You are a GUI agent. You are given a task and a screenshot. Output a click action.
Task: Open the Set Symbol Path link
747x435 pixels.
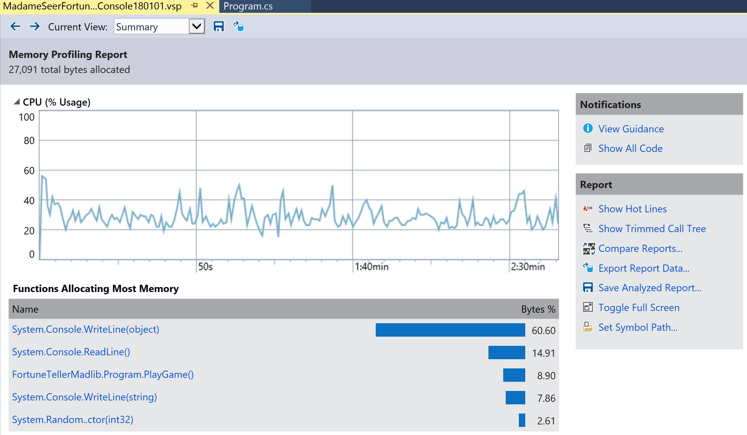point(638,327)
